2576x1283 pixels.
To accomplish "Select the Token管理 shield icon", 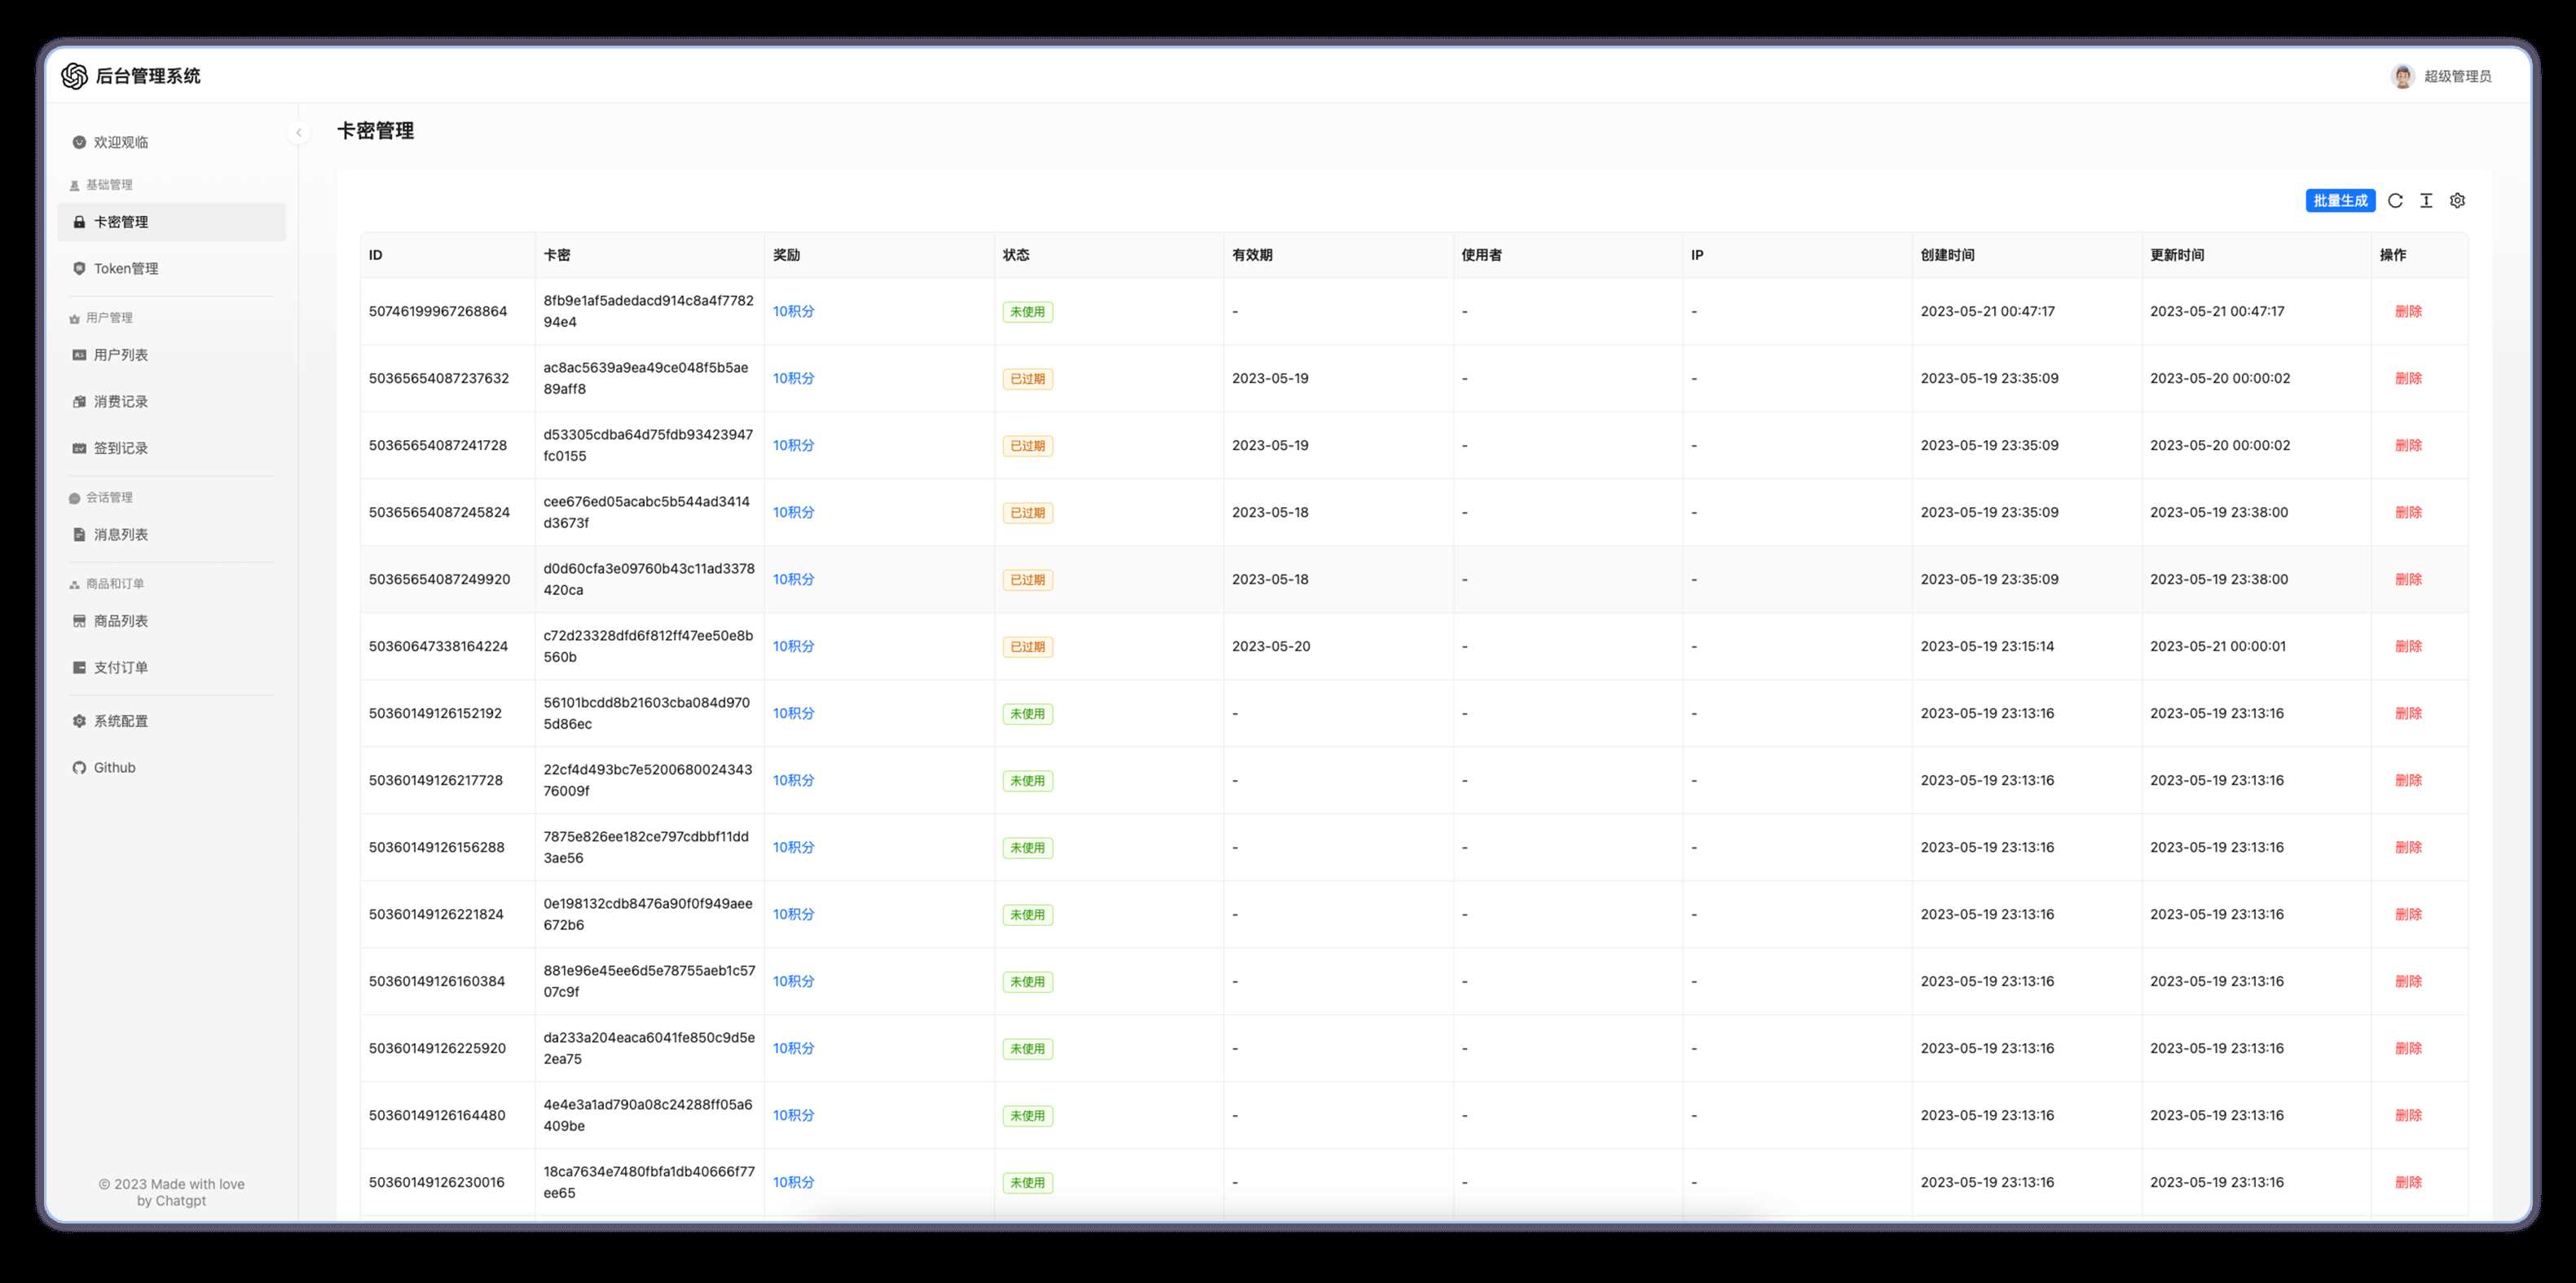I will [78, 267].
